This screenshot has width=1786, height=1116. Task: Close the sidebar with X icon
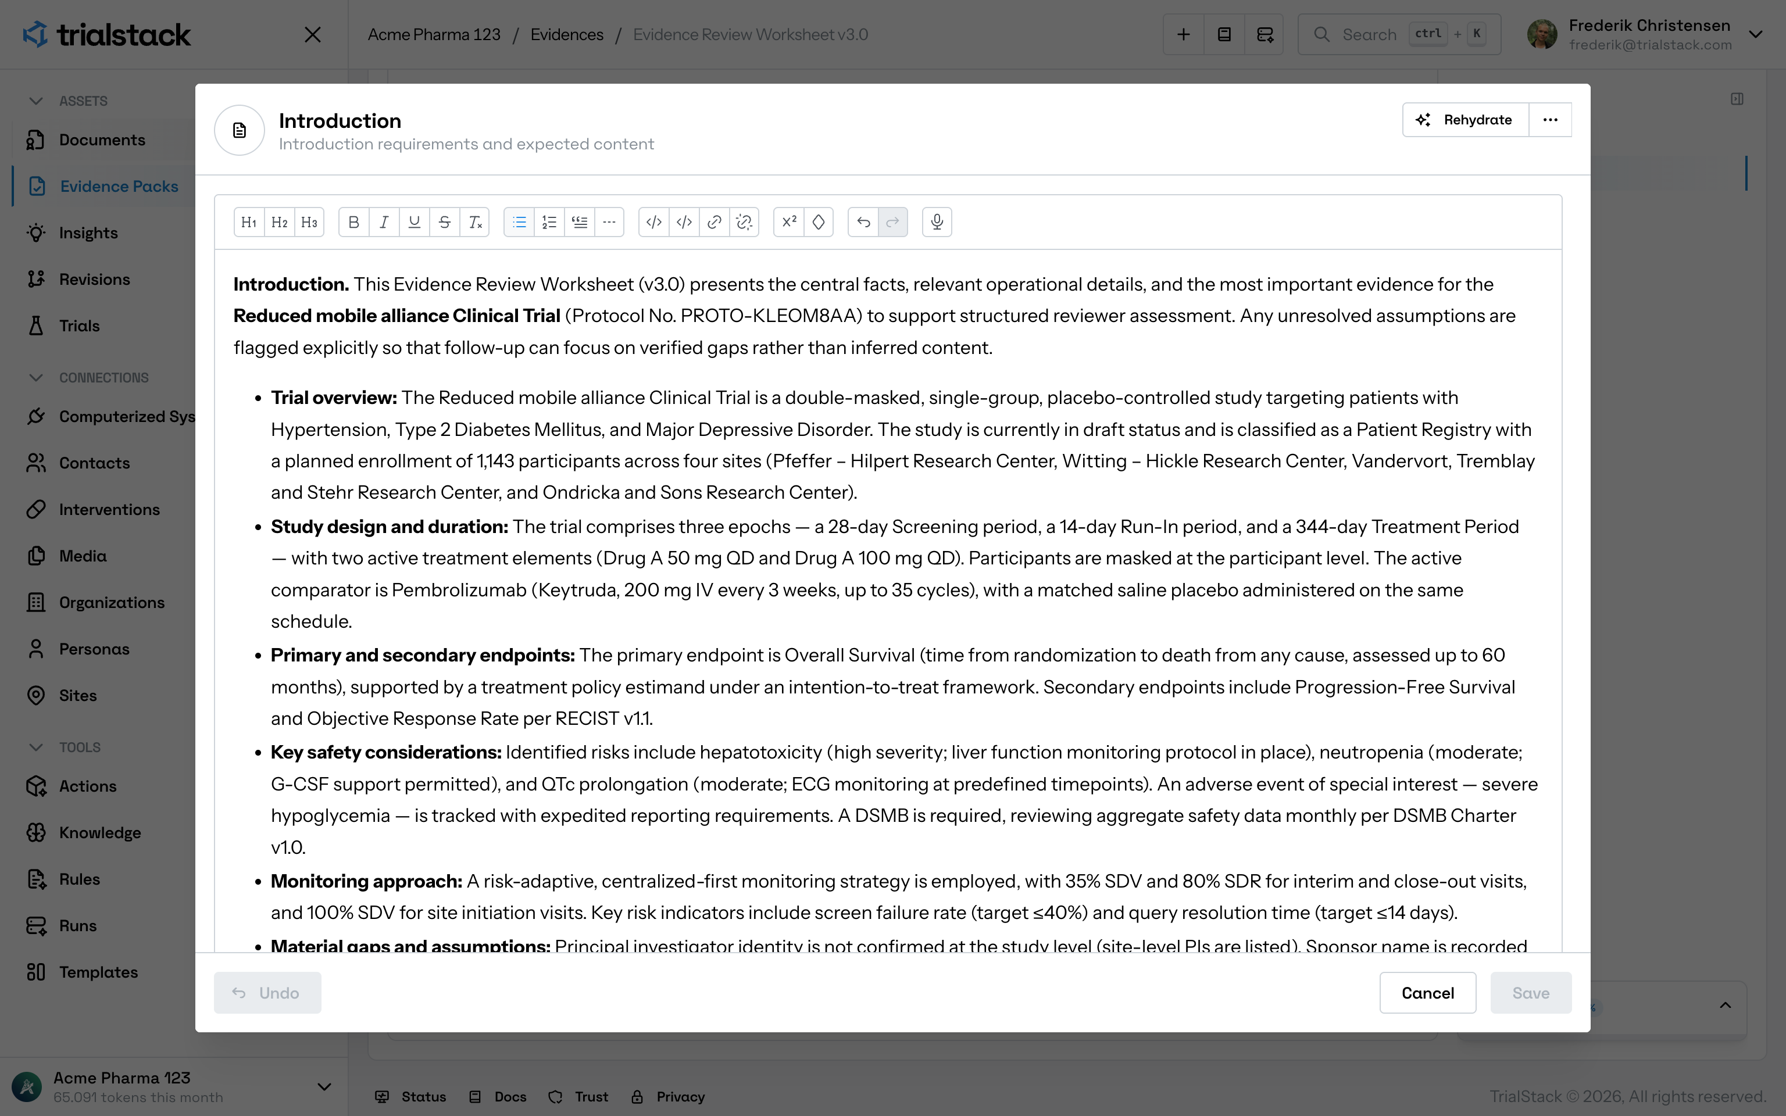pyautogui.click(x=313, y=35)
